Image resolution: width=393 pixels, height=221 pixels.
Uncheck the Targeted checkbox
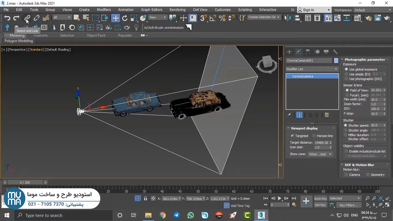(292, 136)
